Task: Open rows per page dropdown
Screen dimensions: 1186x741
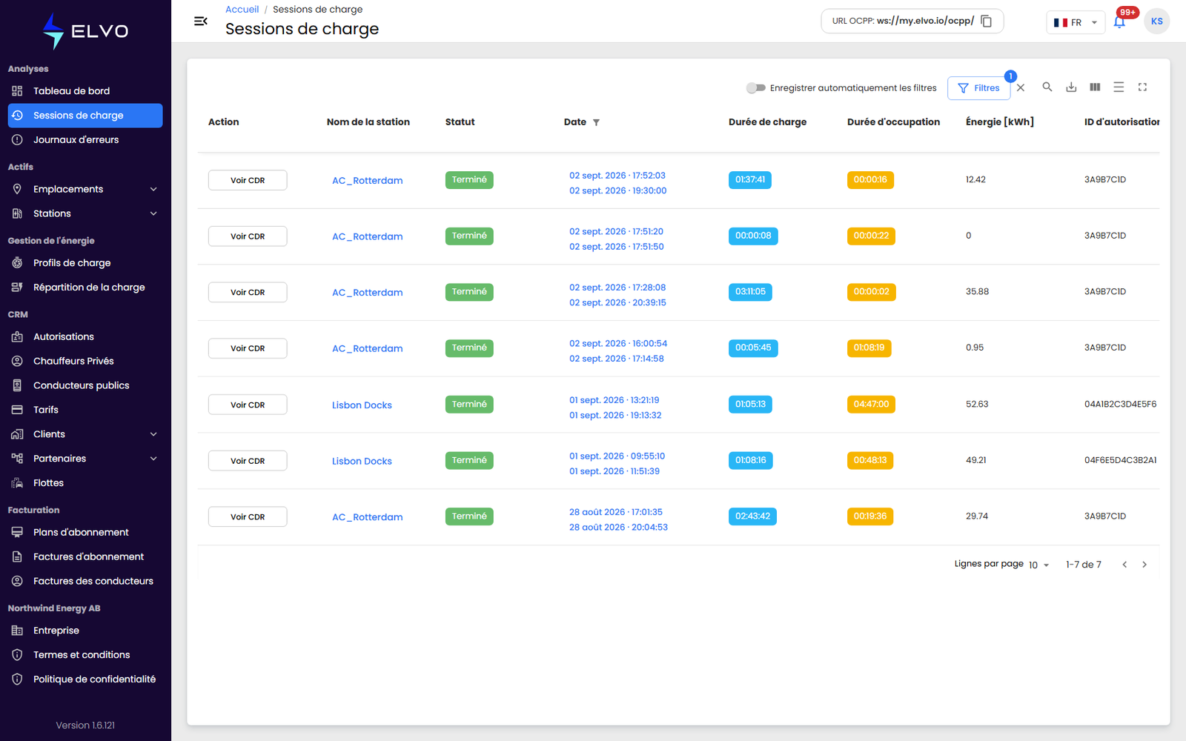Action: point(1038,565)
